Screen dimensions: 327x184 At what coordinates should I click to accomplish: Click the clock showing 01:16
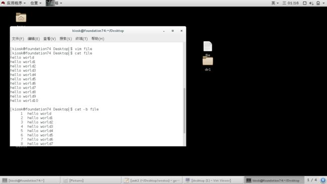(x=290, y=3)
